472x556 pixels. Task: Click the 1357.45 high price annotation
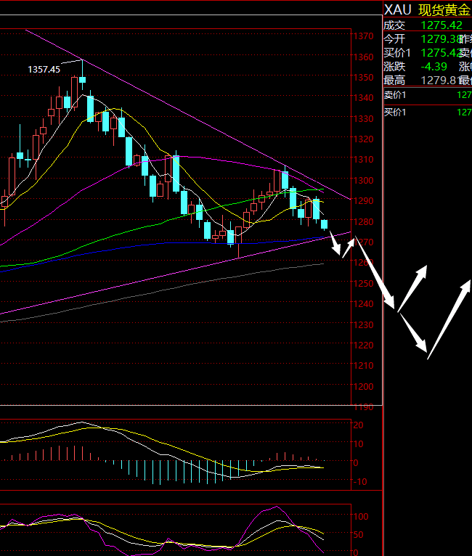point(44,69)
